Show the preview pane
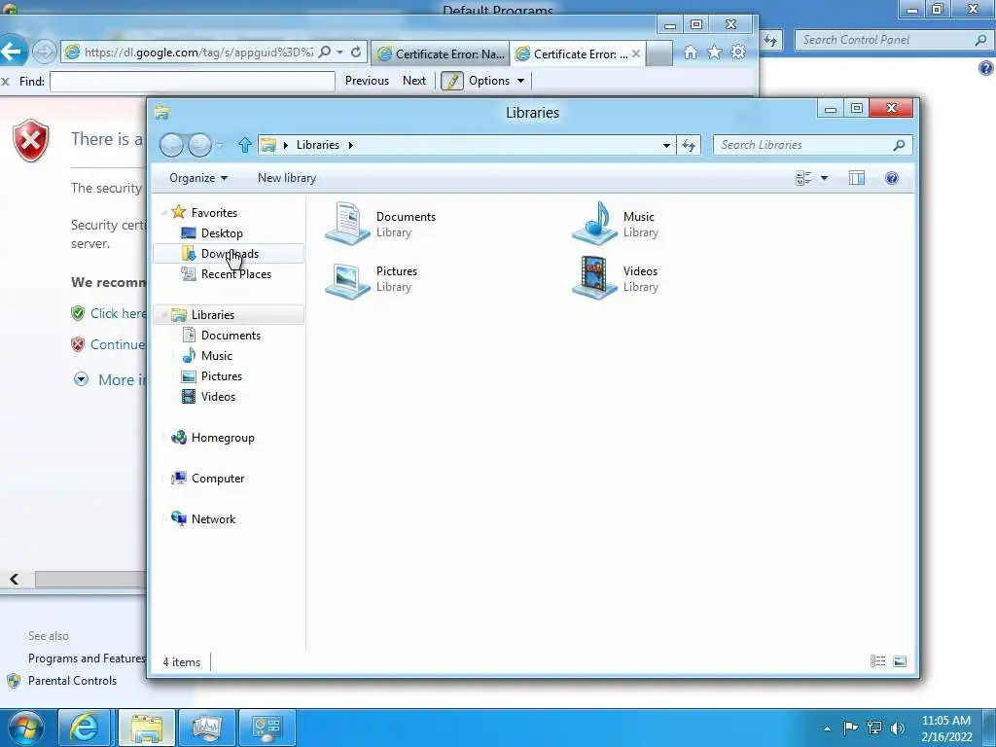This screenshot has height=747, width=996. [857, 179]
